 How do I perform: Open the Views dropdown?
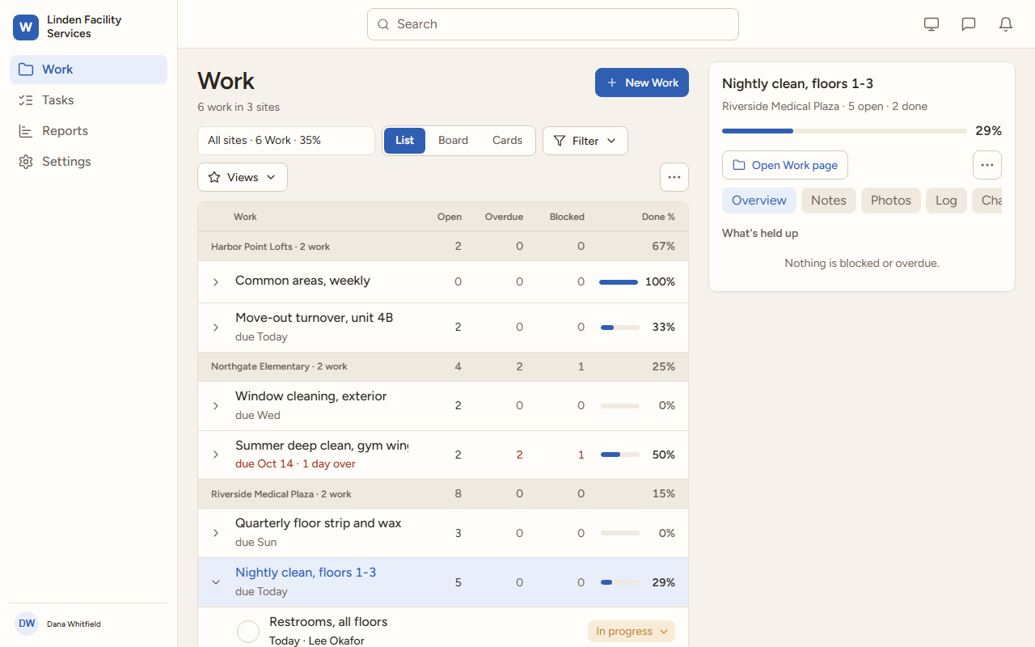[243, 177]
